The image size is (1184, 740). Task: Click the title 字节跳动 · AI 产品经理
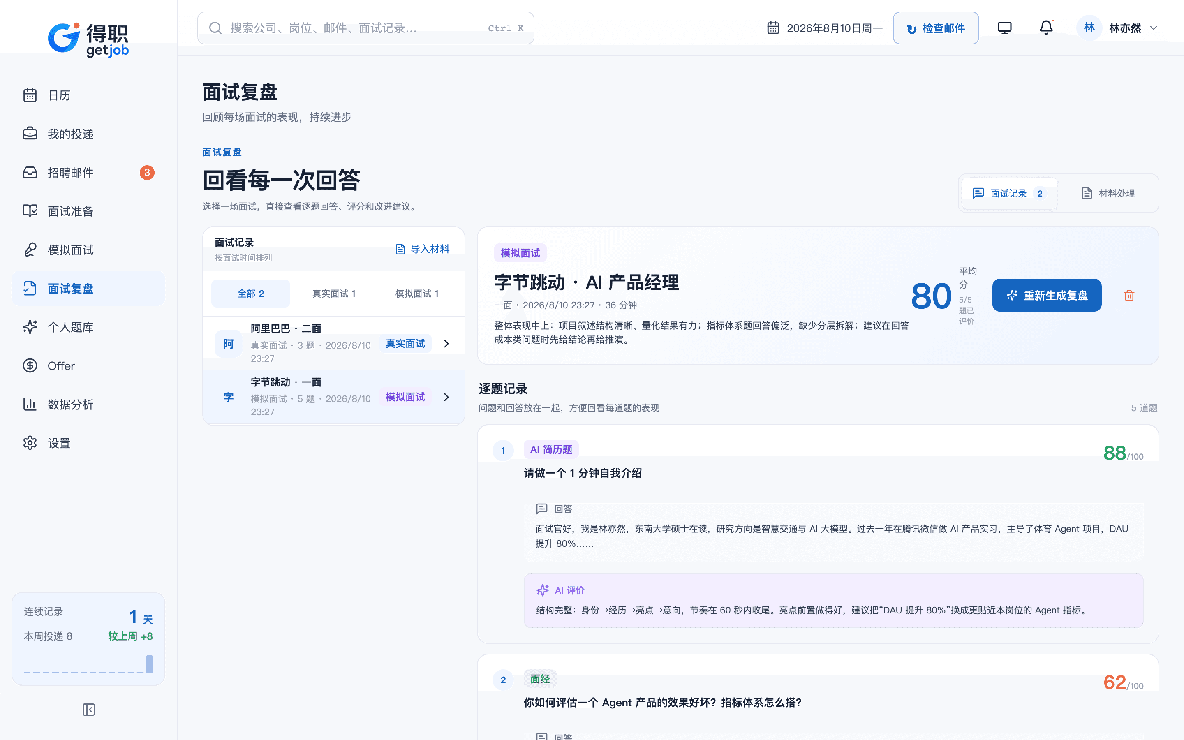pyautogui.click(x=587, y=282)
